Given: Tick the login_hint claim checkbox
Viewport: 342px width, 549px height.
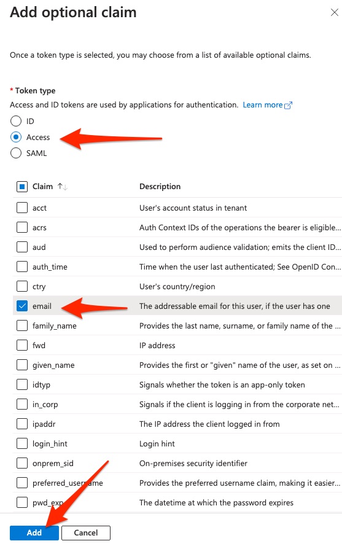Looking at the screenshot, I should (x=22, y=443).
